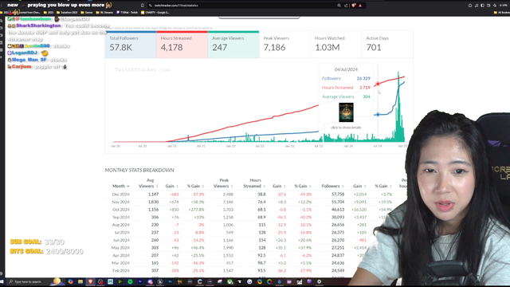The width and height of the screenshot is (510, 287).
Task: Open the 2023 bookmarks folder
Action: pos(49,13)
